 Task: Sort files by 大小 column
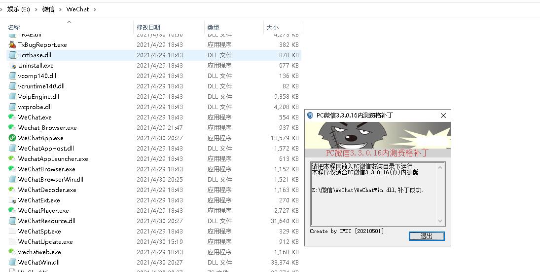point(272,27)
